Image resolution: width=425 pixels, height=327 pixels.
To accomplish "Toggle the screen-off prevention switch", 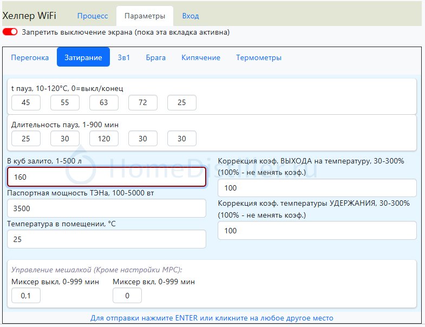I will tap(10, 32).
